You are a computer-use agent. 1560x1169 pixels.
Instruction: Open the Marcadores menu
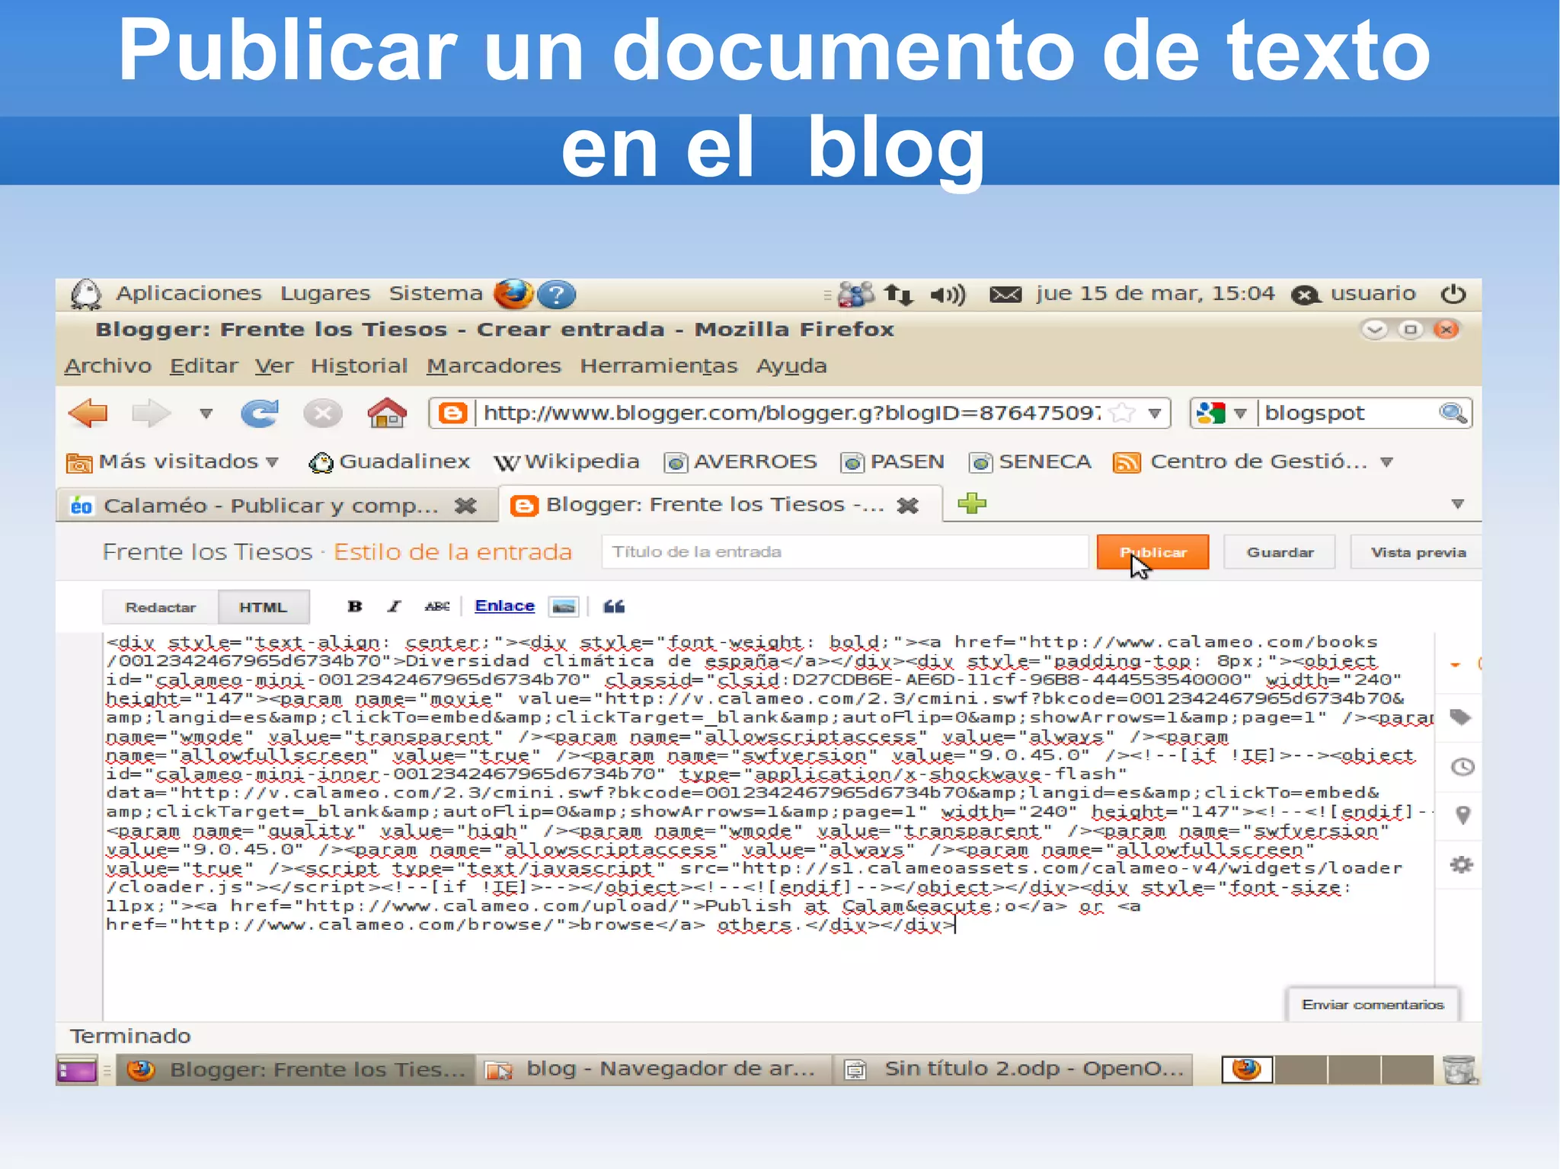pyautogui.click(x=494, y=366)
